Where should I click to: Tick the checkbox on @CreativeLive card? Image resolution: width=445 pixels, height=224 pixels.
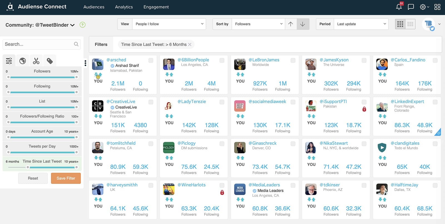[151, 102]
